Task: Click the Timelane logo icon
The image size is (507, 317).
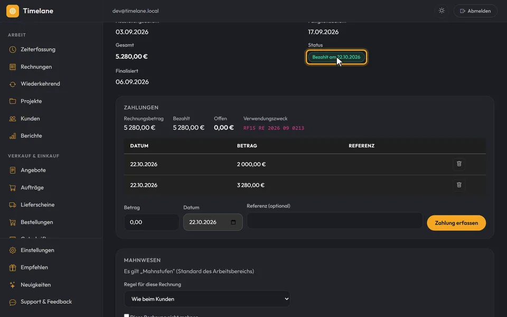Action: coord(13,11)
